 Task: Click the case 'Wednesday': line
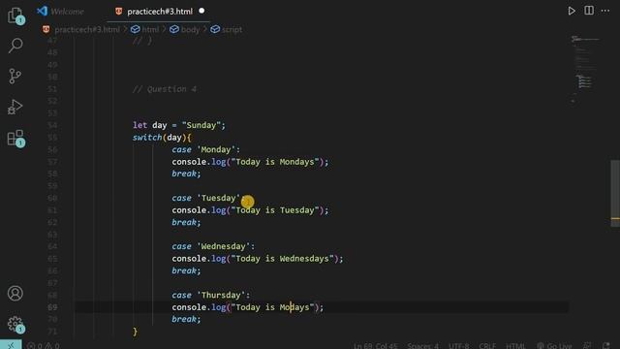[213, 246]
